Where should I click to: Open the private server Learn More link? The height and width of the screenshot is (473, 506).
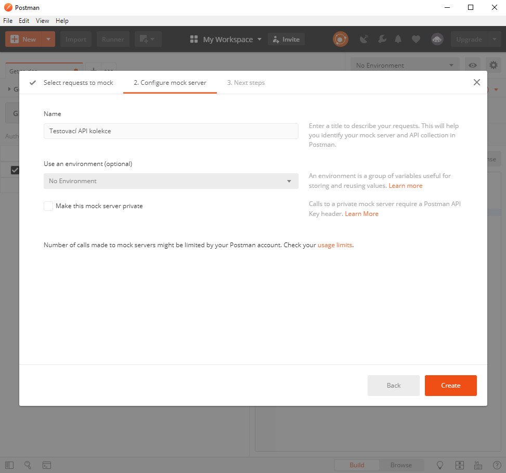coord(362,214)
